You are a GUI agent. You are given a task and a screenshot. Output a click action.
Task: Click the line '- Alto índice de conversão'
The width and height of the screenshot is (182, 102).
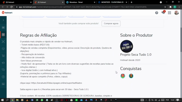tap(32, 58)
